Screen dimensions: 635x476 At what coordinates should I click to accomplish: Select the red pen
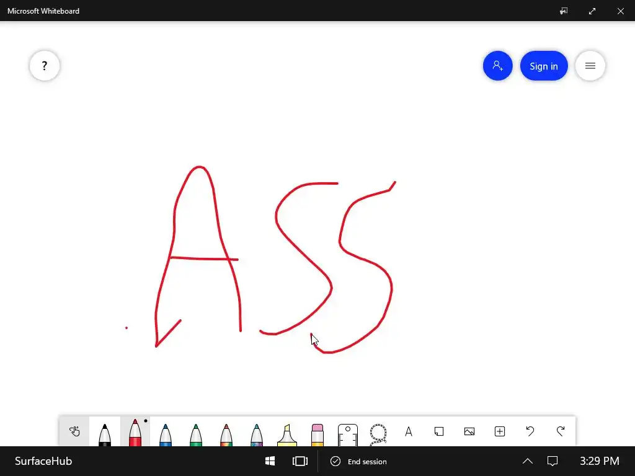(x=135, y=432)
